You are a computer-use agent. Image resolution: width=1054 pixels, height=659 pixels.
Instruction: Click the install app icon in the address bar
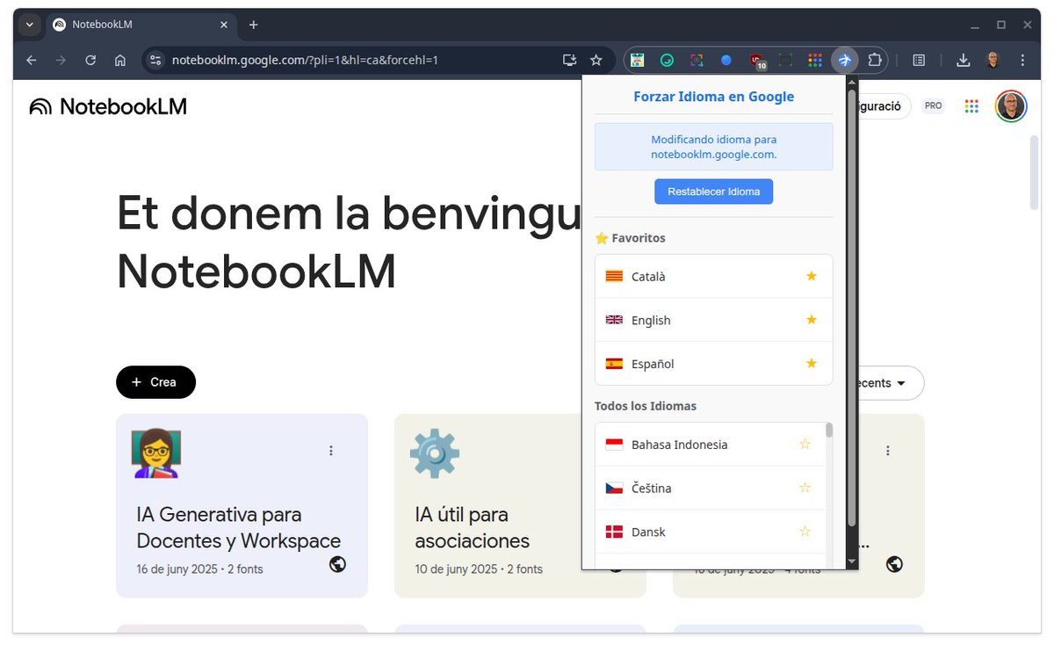pyautogui.click(x=569, y=61)
